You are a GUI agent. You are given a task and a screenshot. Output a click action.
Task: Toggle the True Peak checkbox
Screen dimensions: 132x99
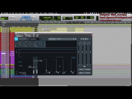[x=33, y=57]
